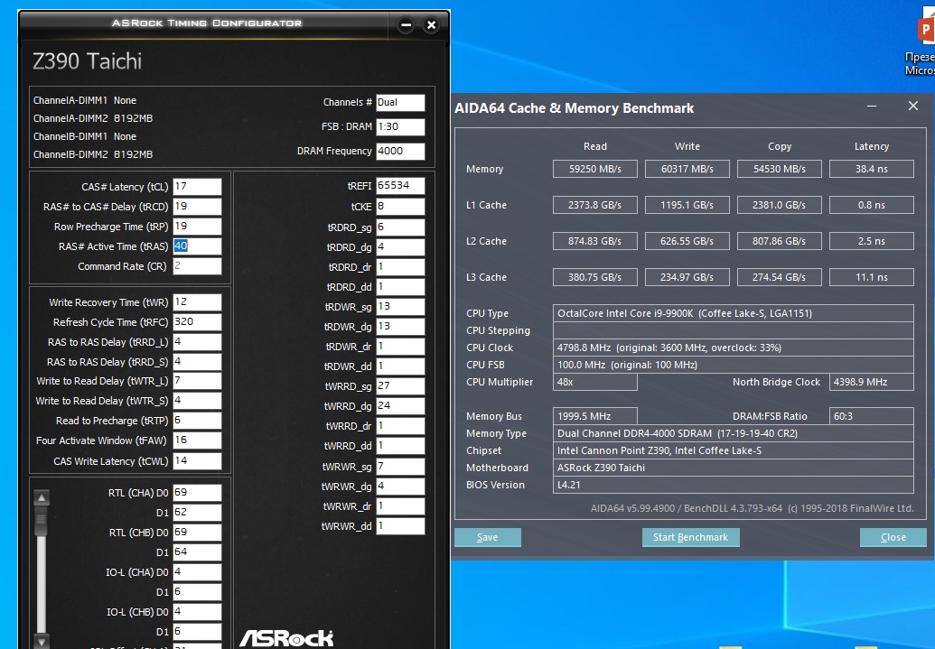This screenshot has width=935, height=649.
Task: Minimize the ASRock Timing Configurator window
Action: [406, 25]
